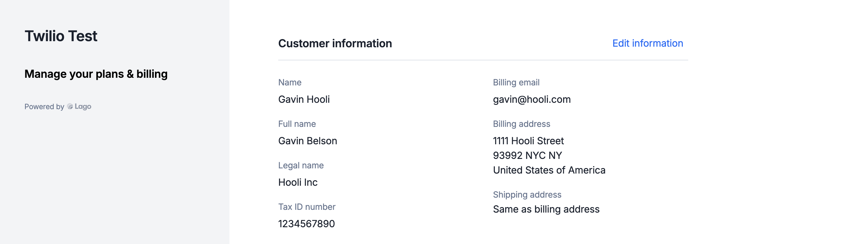Click the 1111 Hooli Street address line
Screen dimensions: 867x244
pyautogui.click(x=528, y=141)
